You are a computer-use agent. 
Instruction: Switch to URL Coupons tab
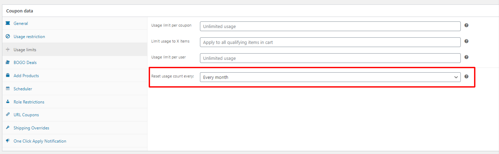tap(75, 115)
